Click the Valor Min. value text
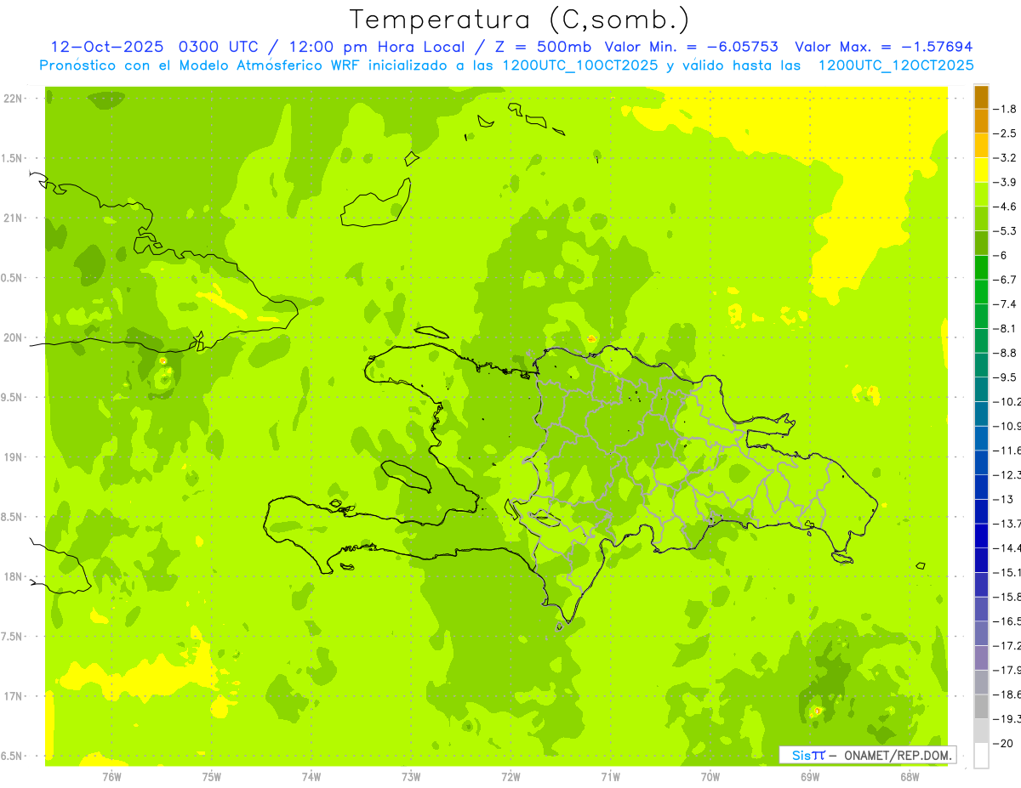This screenshot has height=788, width=1021. coord(691,47)
